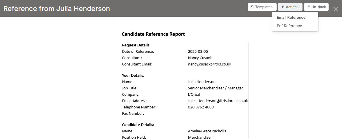Click the Un-dock button label

(318, 7)
